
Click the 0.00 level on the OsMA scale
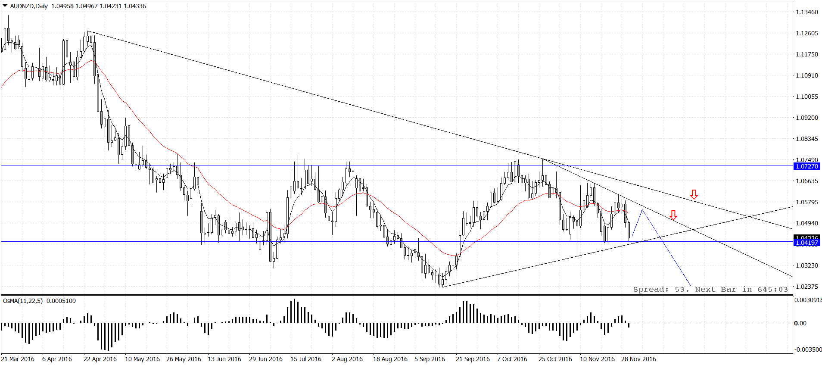(800, 323)
